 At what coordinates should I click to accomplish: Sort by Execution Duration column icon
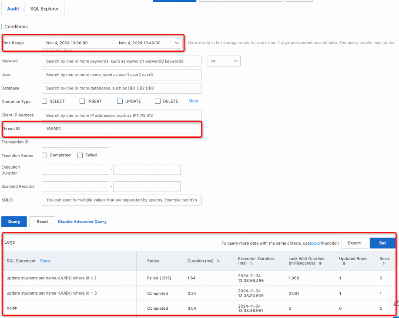(251, 263)
